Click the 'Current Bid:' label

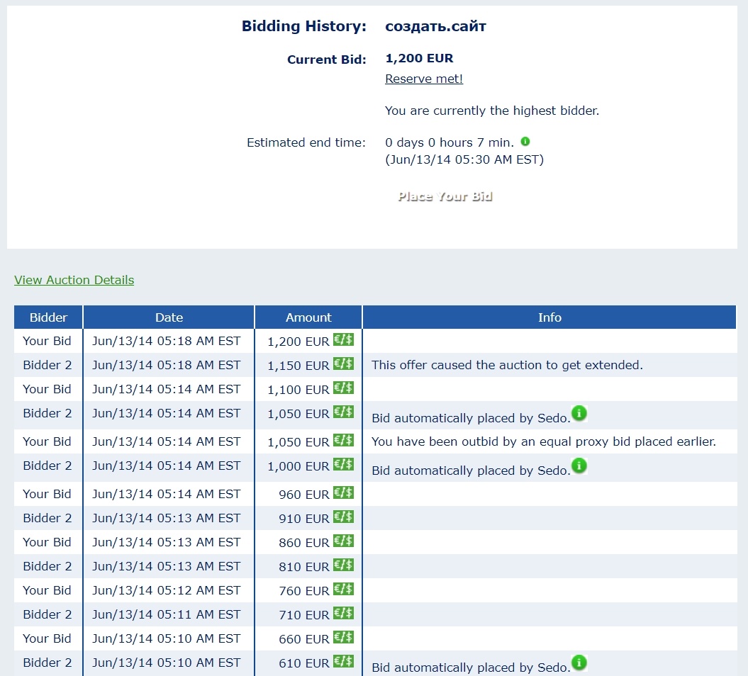coord(327,60)
